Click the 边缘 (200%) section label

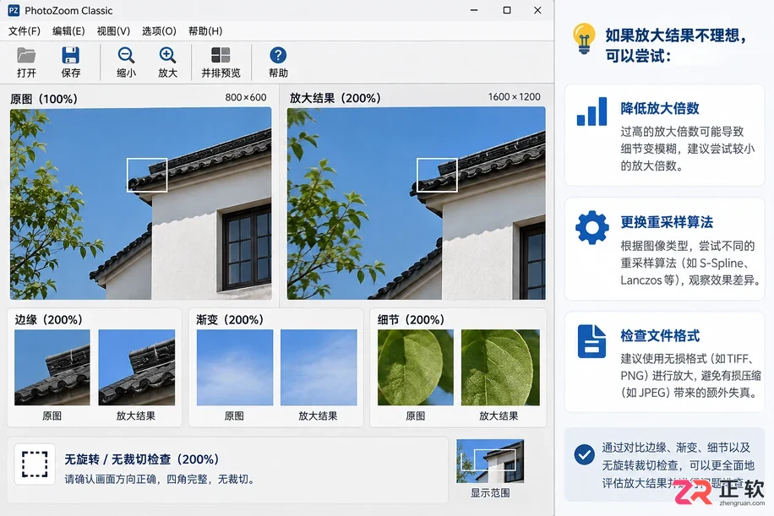click(x=48, y=320)
